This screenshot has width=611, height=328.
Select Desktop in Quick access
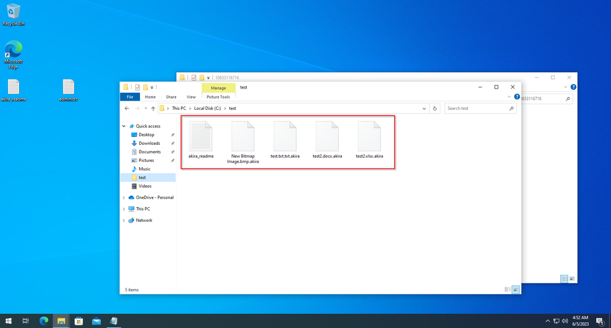pos(147,134)
